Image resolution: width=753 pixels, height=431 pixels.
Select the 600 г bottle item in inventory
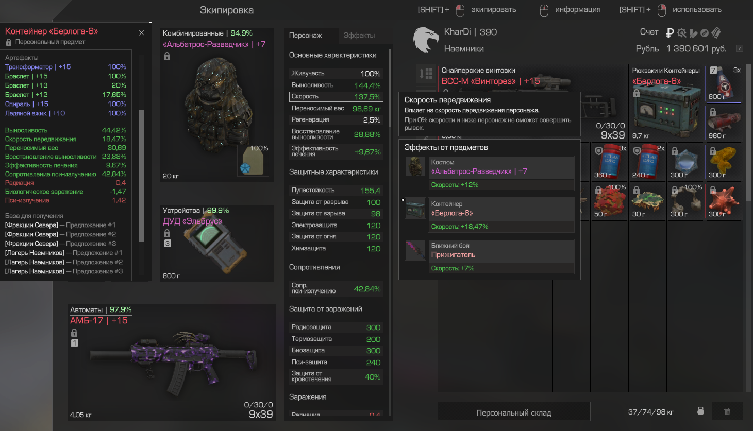pos(724,83)
